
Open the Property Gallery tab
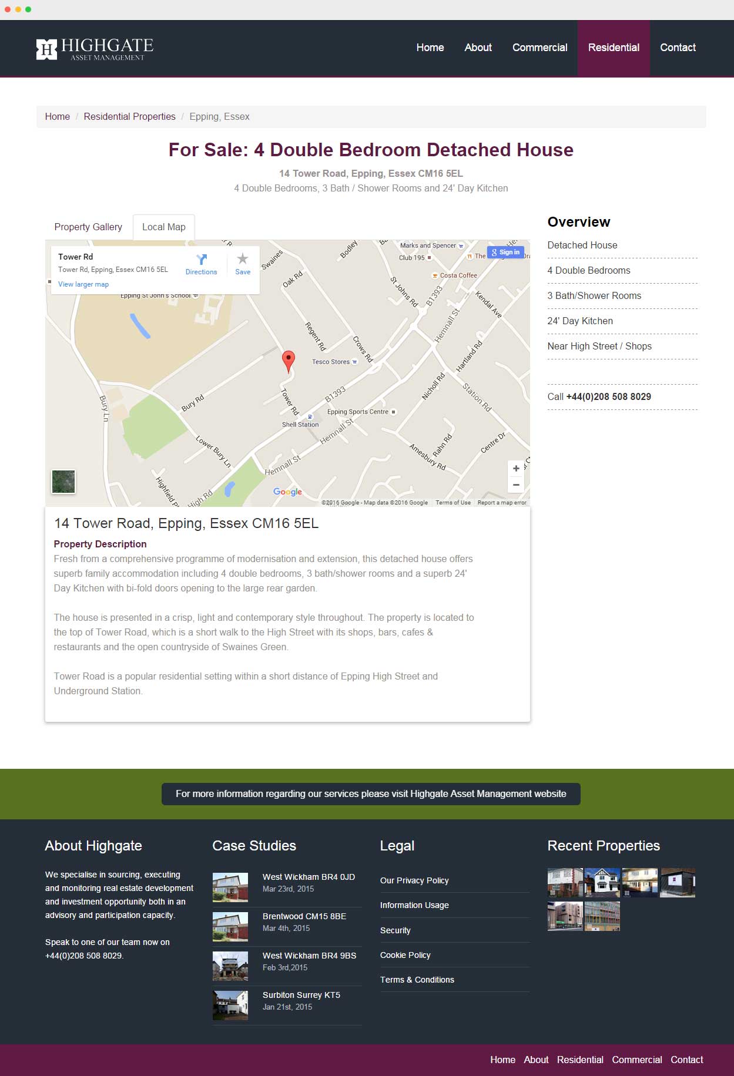coord(88,227)
